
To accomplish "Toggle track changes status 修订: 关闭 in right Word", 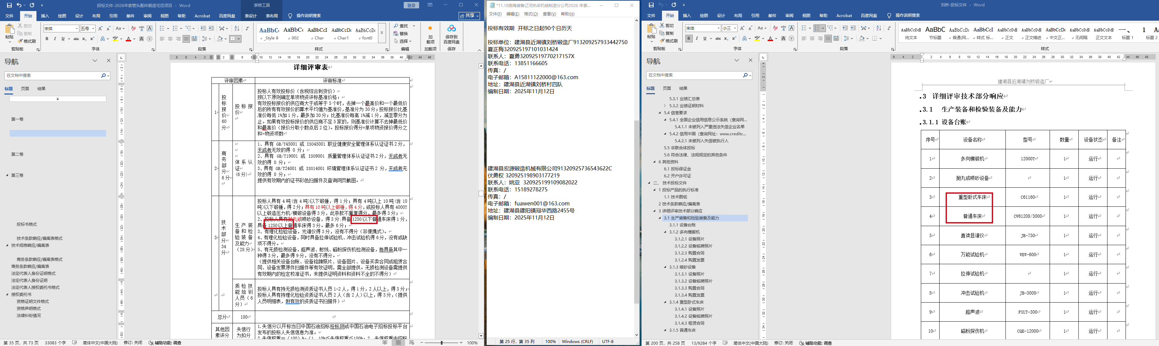I will [783, 343].
